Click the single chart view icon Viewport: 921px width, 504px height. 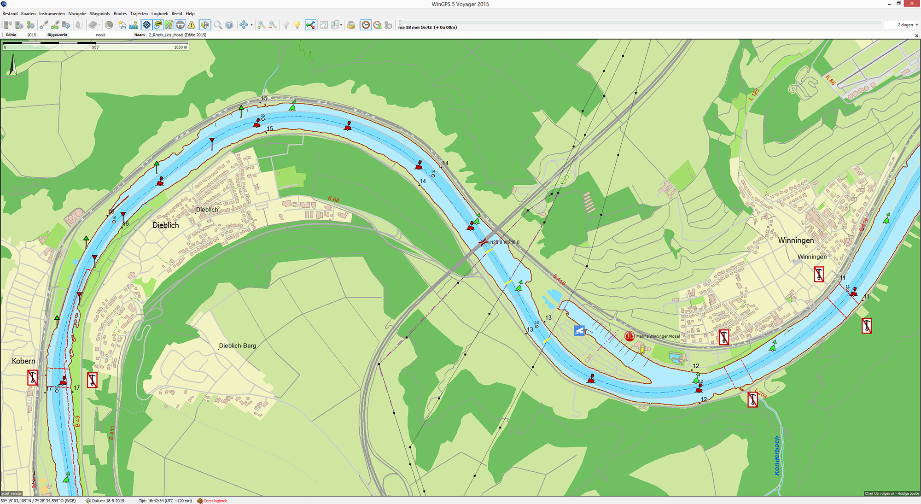click(324, 25)
